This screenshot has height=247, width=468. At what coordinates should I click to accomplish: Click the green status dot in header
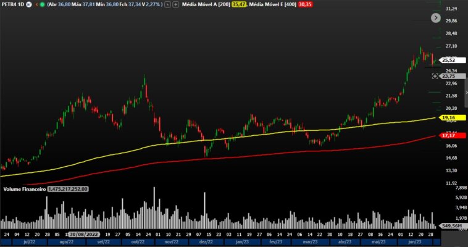[42, 4]
